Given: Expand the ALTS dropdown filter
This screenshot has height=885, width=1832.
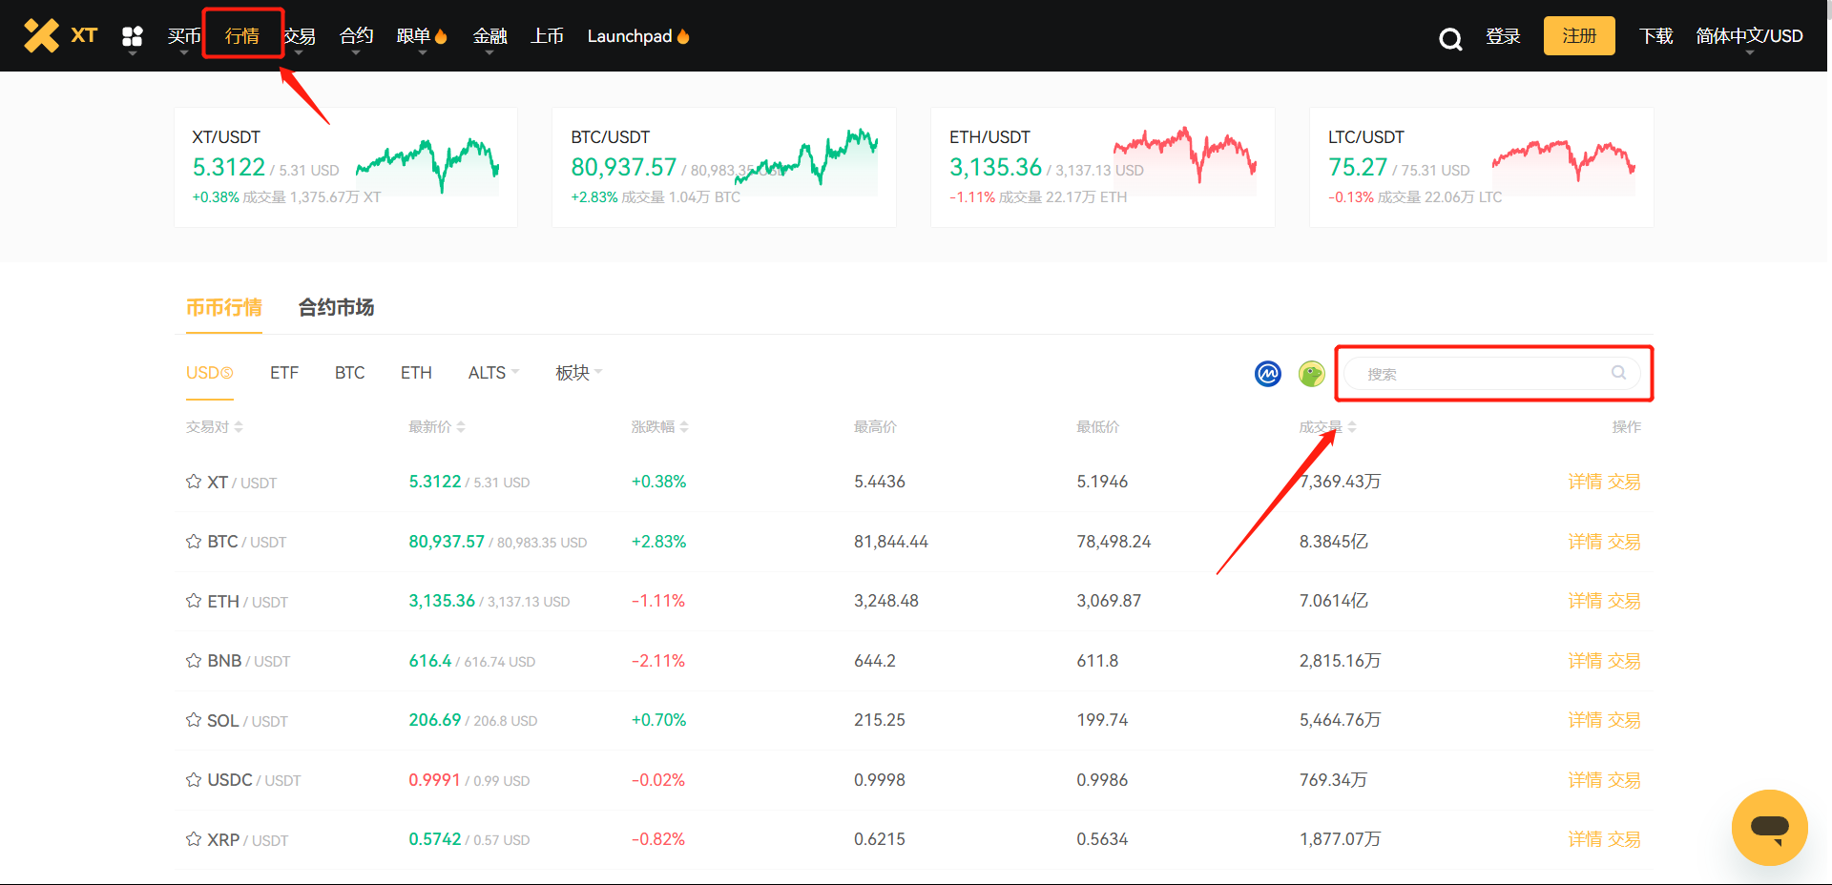Looking at the screenshot, I should click(x=493, y=373).
